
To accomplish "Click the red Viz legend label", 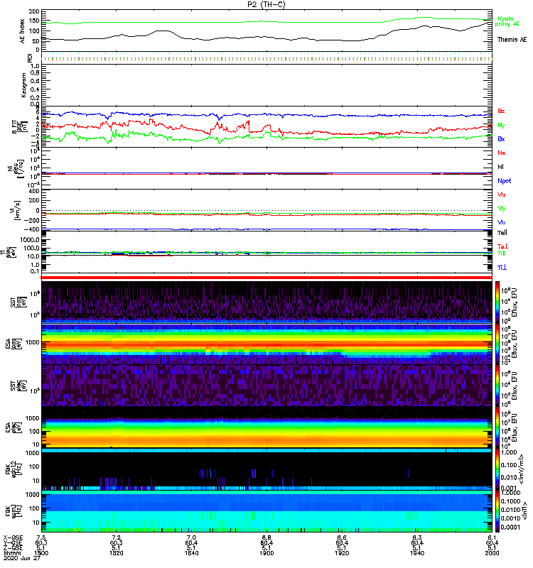I will tap(502, 195).
